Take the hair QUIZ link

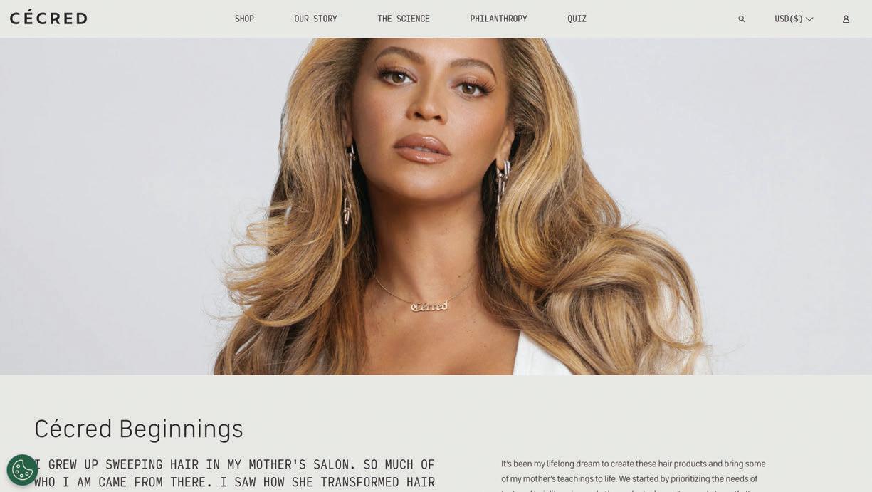pos(577,19)
